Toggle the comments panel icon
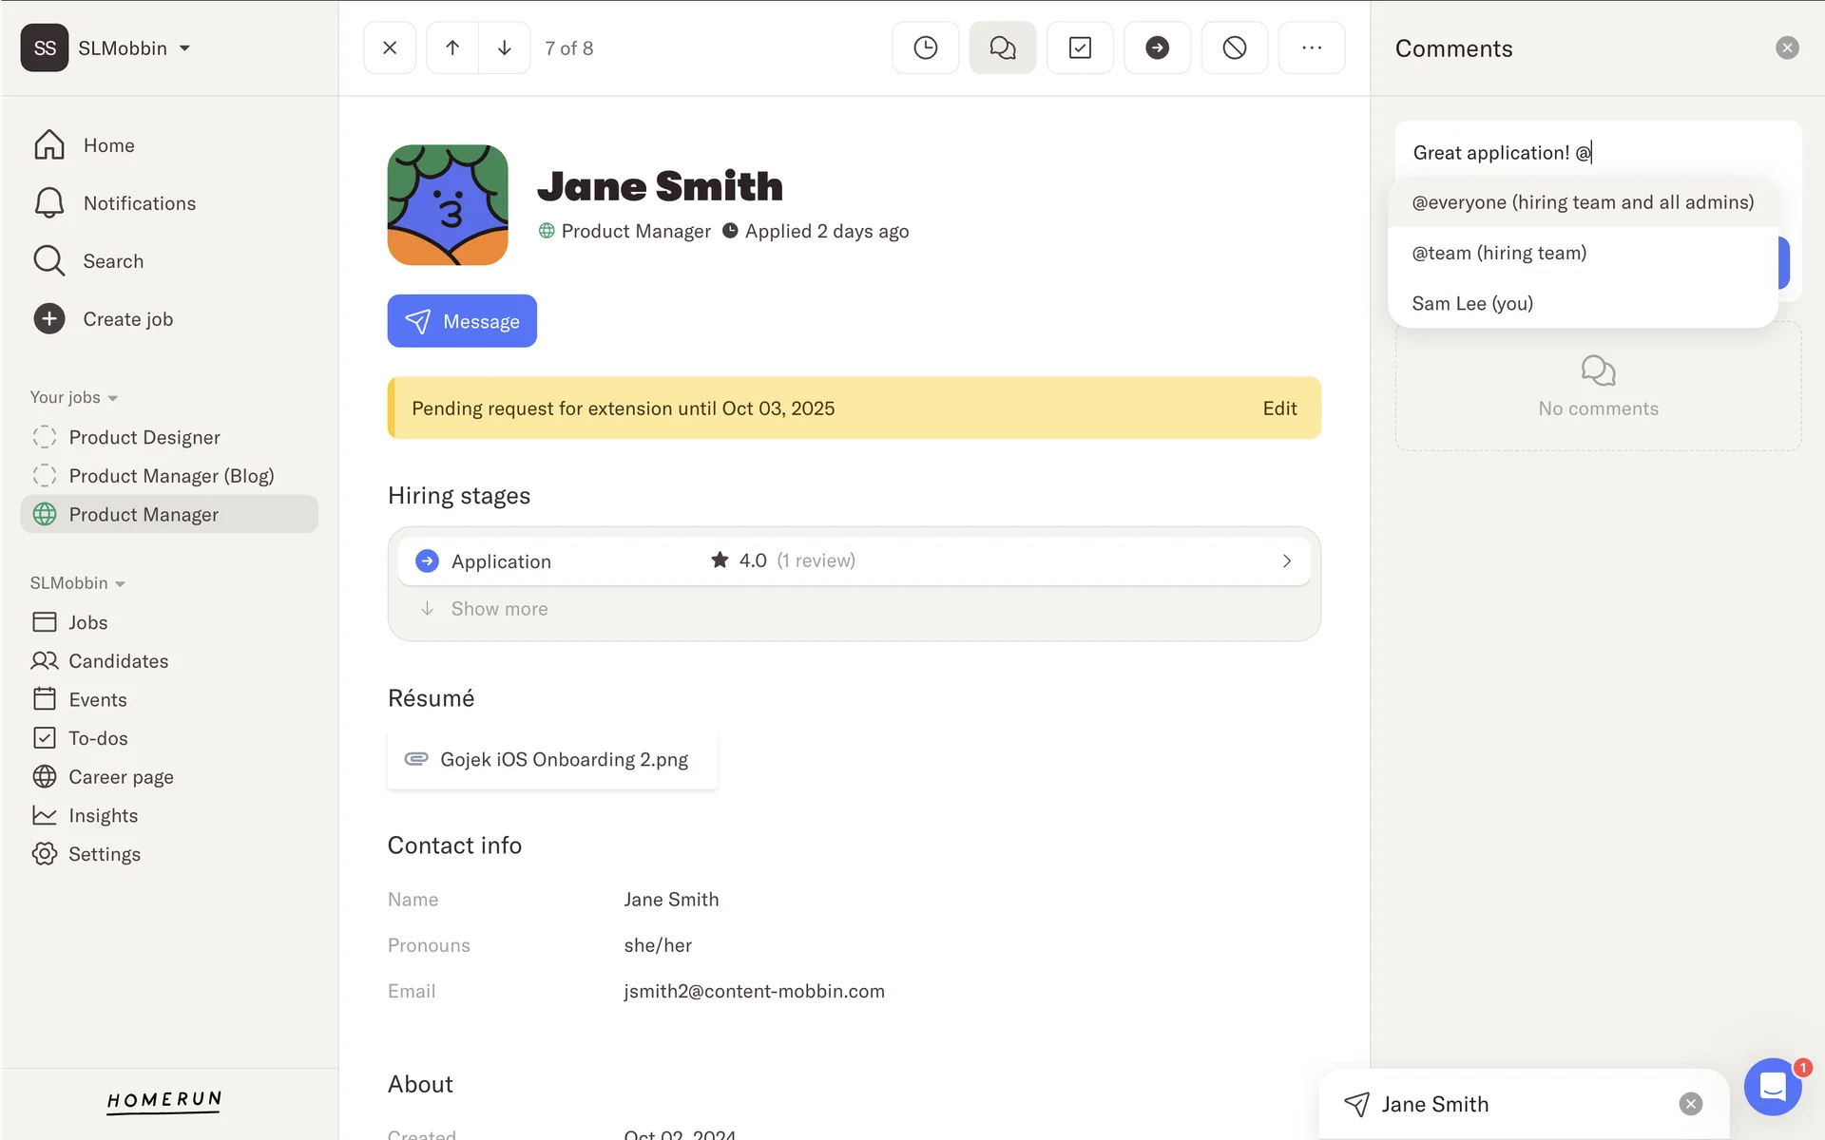This screenshot has height=1140, width=1825. [1002, 47]
